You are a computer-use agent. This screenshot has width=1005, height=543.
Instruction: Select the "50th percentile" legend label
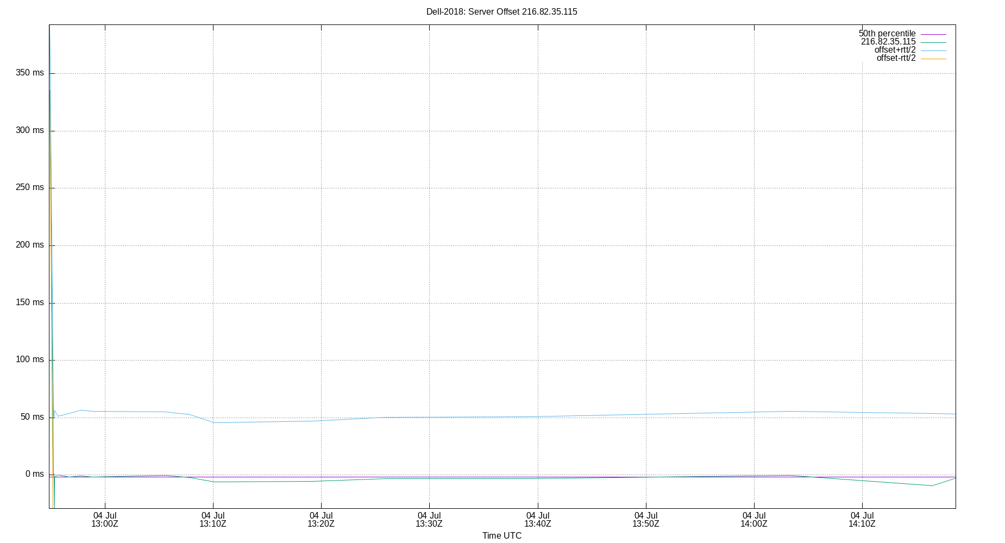887,34
